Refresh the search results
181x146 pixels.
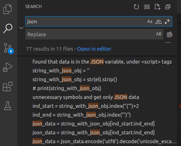tap(136, 7)
